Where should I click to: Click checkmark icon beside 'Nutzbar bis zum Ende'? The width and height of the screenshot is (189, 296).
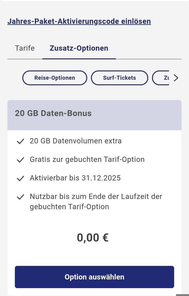pos(20,197)
